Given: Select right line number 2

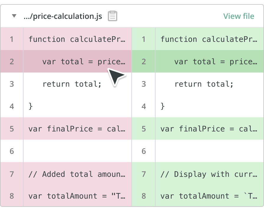Looking at the screenshot, I should (144, 61).
